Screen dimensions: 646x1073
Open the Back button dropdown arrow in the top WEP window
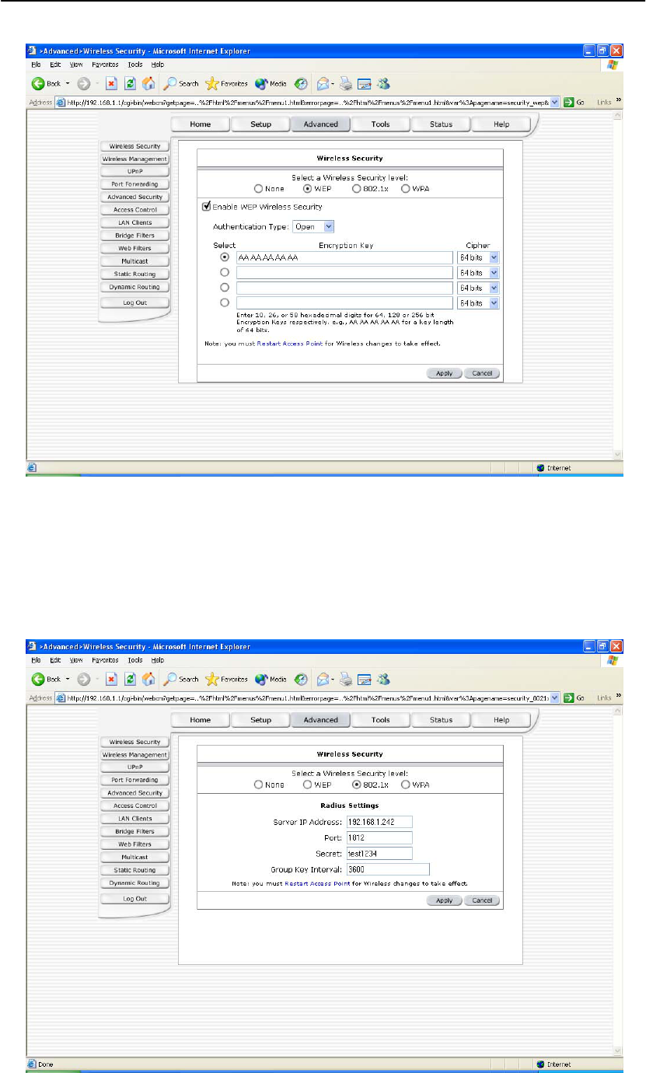[x=67, y=83]
